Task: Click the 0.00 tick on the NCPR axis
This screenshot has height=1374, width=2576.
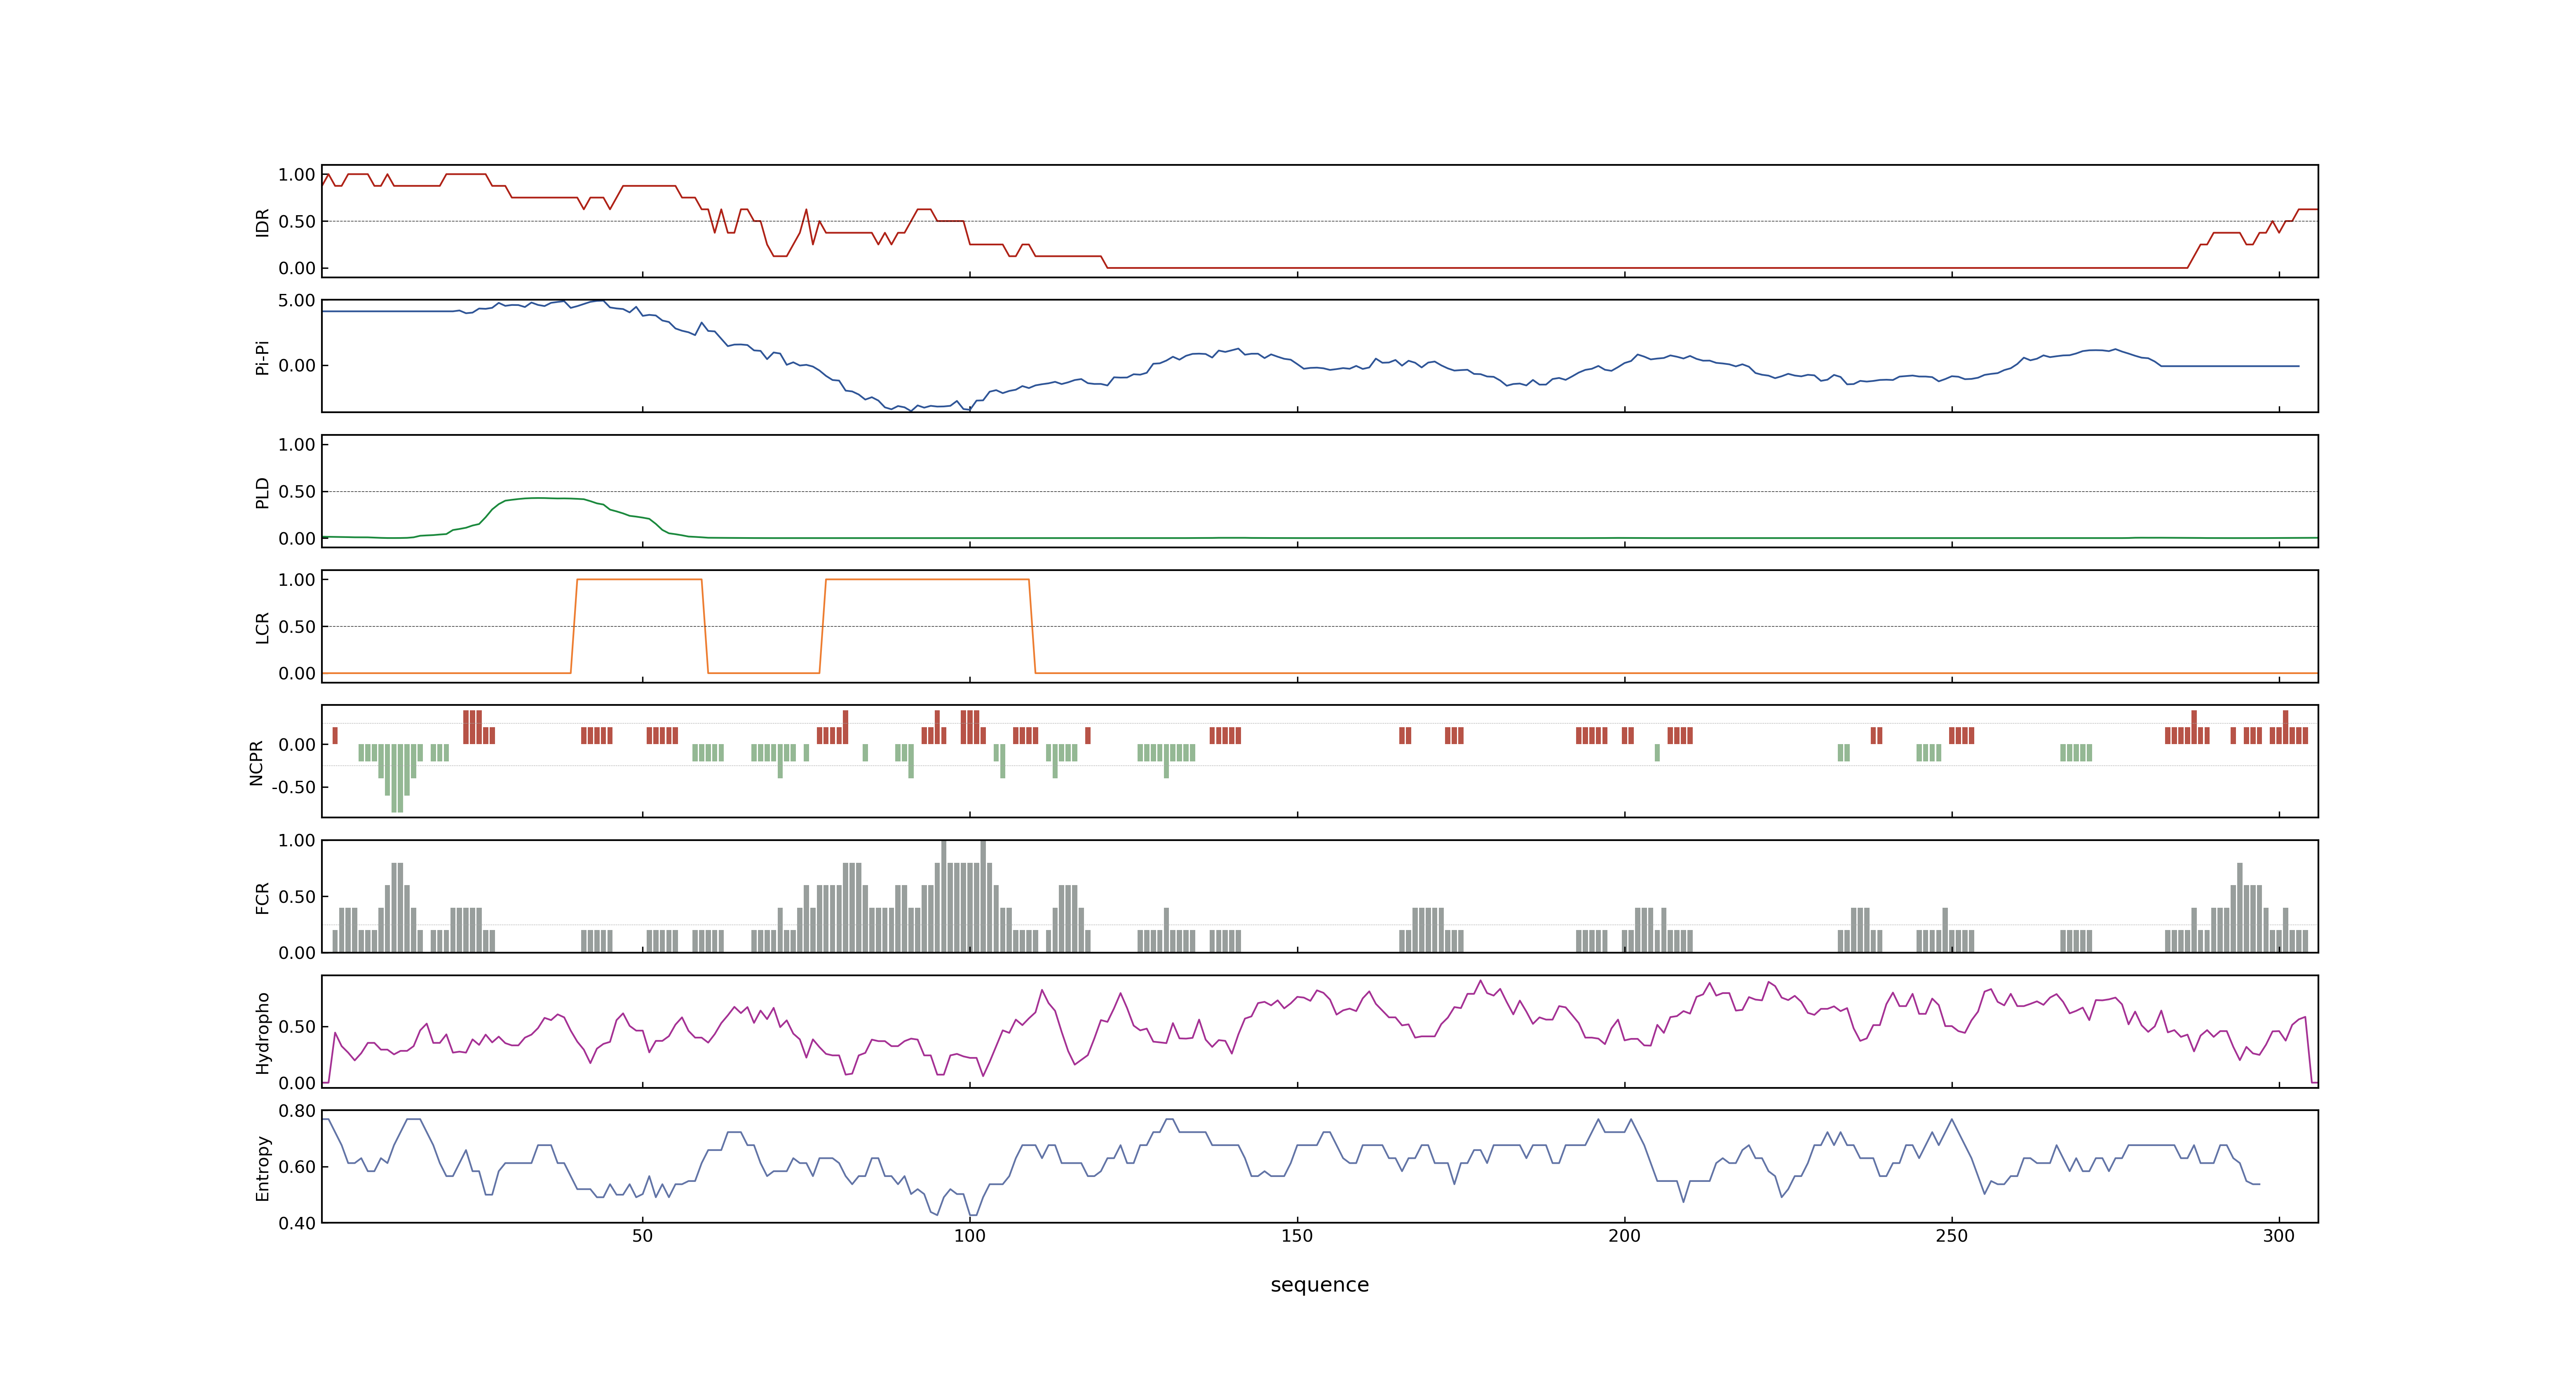Action: coord(297,745)
